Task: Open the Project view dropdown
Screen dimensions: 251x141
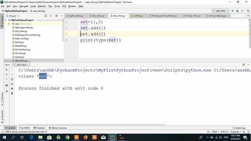Action: click(x=13, y=16)
